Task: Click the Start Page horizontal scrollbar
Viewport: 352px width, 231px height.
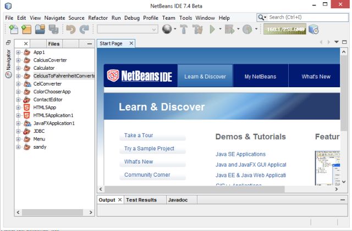Action: click(194, 189)
